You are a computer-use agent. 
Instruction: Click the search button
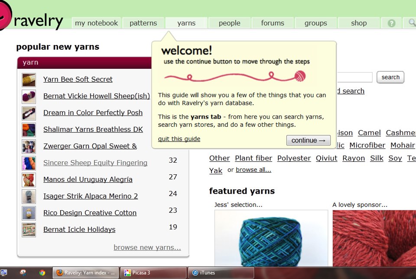[390, 77]
